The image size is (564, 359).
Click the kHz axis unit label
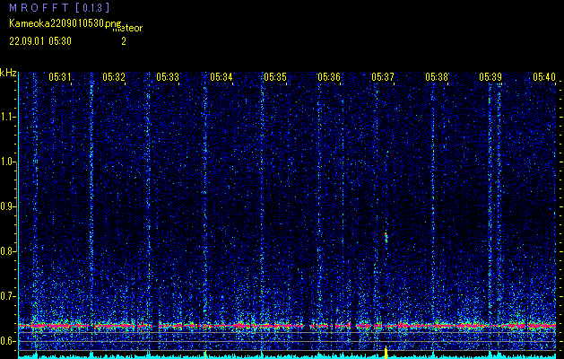point(8,73)
